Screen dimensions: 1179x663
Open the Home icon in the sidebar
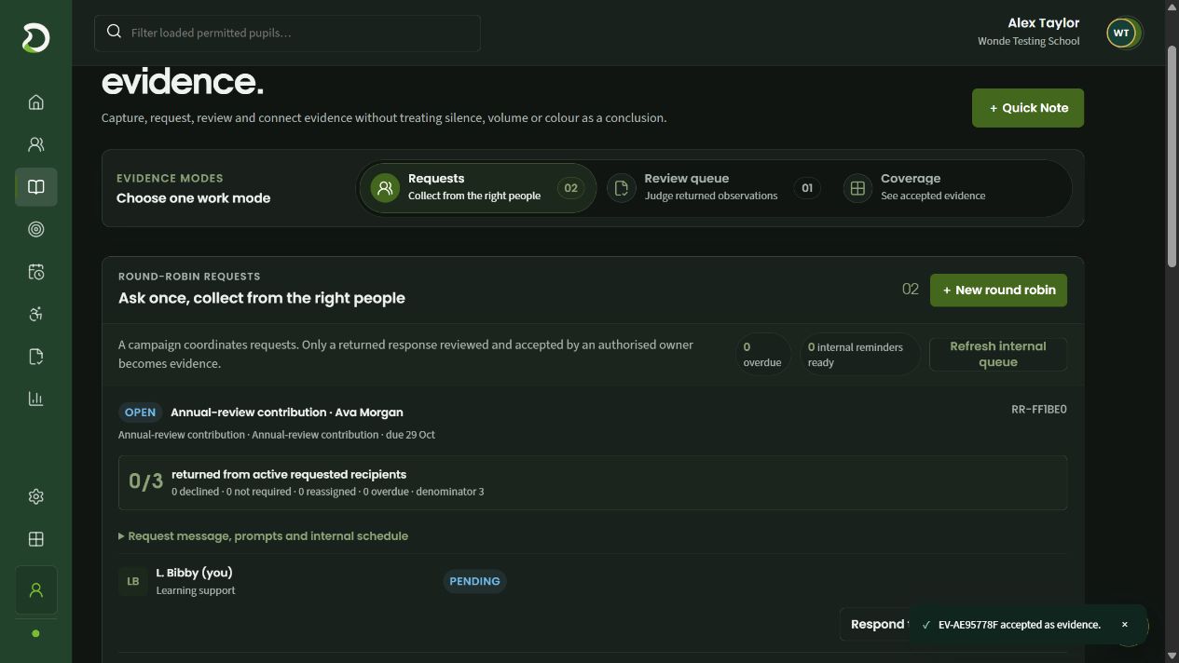(36, 102)
